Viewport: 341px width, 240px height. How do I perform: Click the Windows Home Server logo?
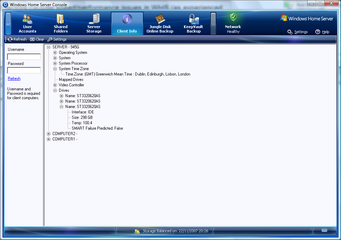click(307, 18)
